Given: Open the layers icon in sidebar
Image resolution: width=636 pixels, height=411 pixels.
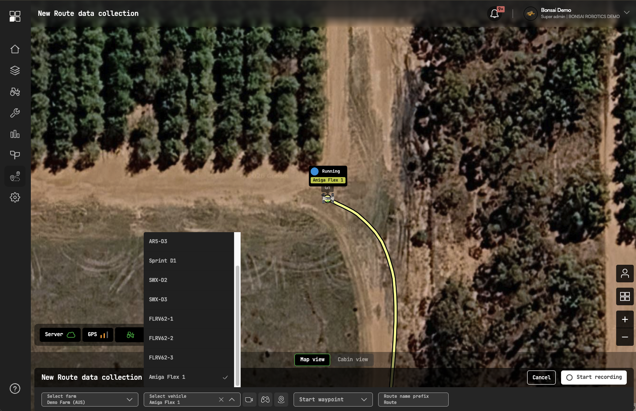Looking at the screenshot, I should 15,70.
